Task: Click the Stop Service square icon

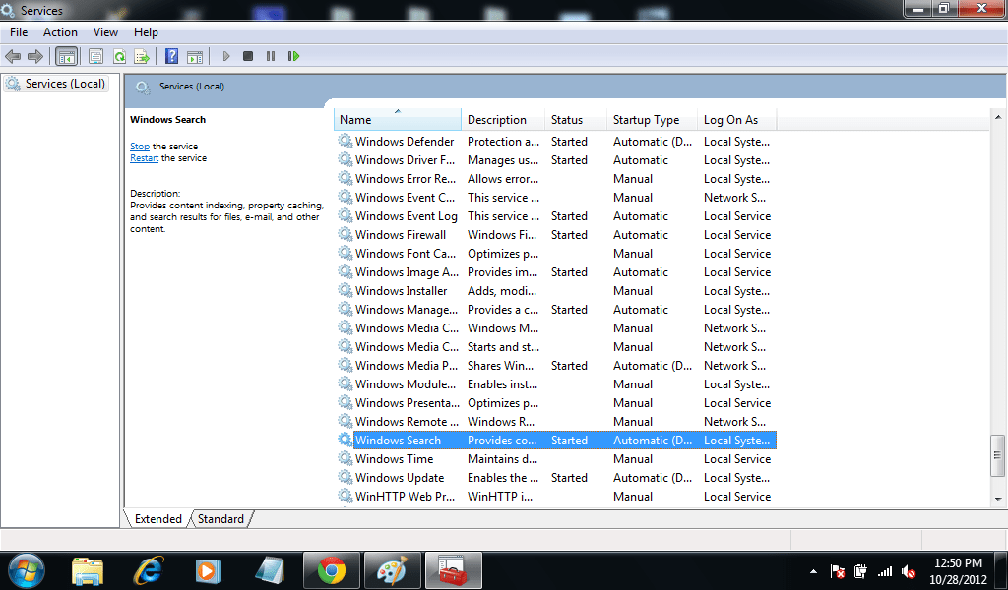Action: [248, 56]
